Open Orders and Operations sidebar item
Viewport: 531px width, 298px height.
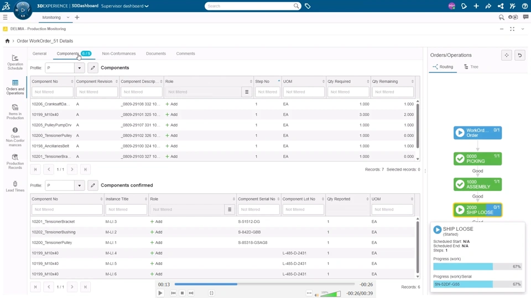(x=15, y=87)
